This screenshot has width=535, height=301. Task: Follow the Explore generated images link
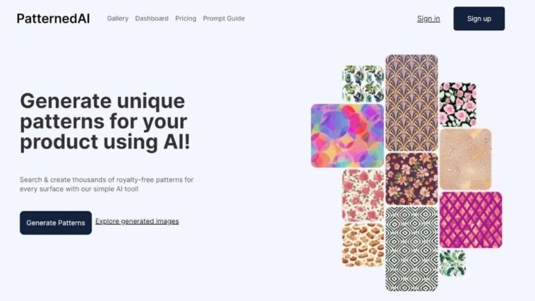click(x=137, y=221)
